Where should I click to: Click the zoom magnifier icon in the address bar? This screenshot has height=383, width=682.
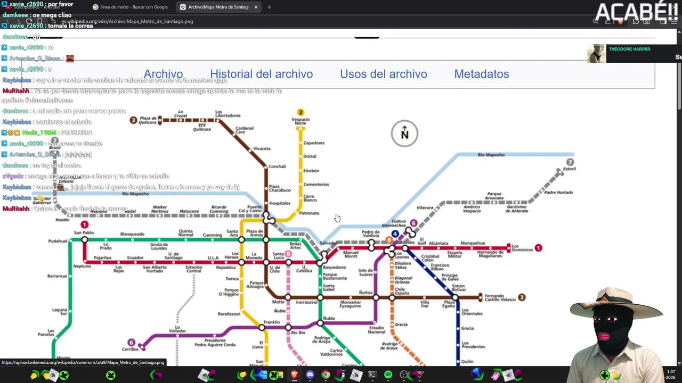tap(596, 21)
